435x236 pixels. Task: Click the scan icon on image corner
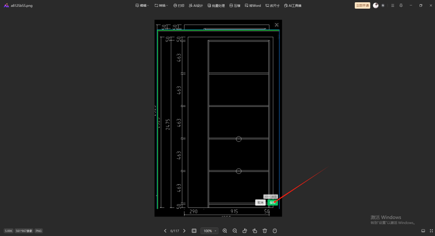276,25
